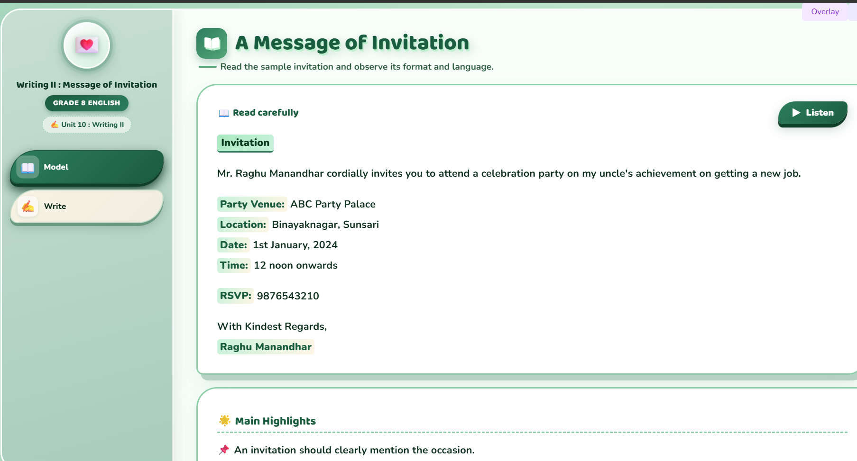Click the tip 'An invitation should clearly mention'
Viewport: 857px width, 461px height.
click(354, 450)
